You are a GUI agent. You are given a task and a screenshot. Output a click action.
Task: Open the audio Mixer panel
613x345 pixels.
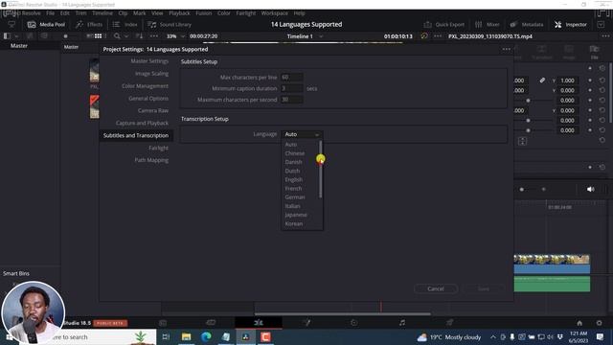488,24
